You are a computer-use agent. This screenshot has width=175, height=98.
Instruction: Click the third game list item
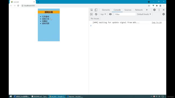click(45, 21)
